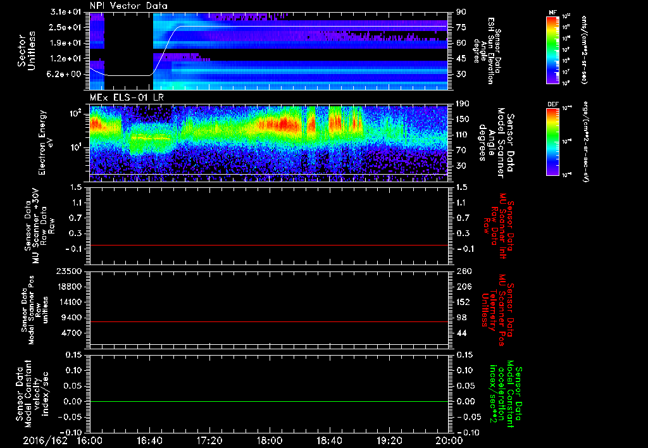Click the '206' telemetry axis value
This screenshot has height=448, width=648.
pos(464,287)
